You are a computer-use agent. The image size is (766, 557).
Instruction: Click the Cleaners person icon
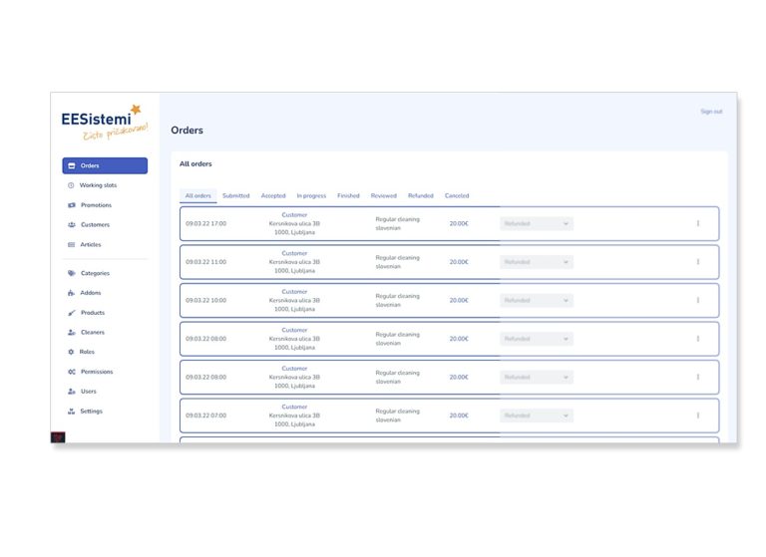[x=72, y=333]
